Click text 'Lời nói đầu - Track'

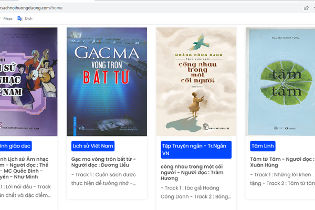[x=28, y=187]
